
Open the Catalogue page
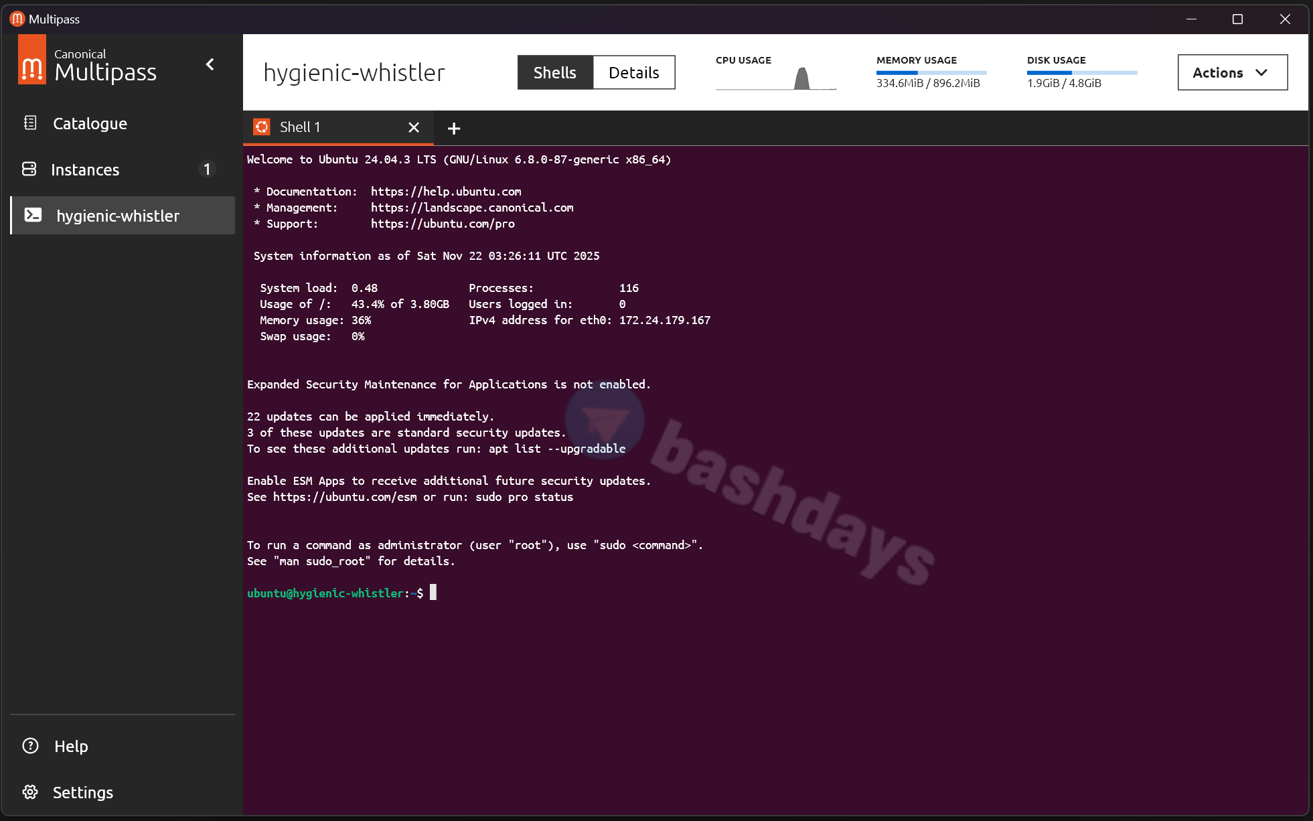90,124
